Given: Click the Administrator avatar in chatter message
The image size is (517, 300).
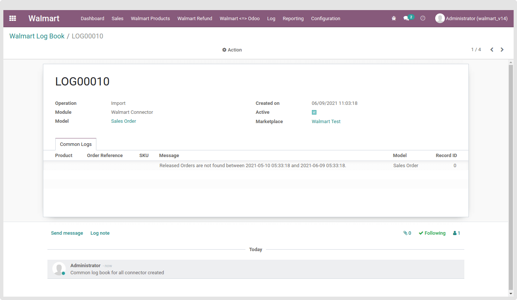Looking at the screenshot, I should click(x=59, y=269).
